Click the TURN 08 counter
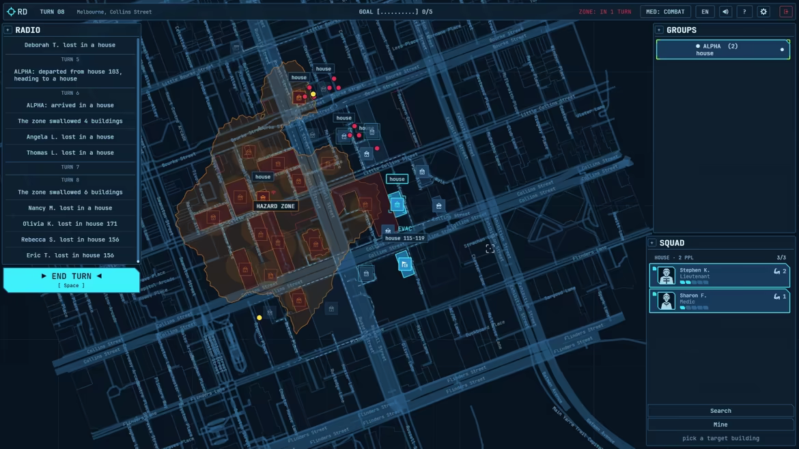This screenshot has width=799, height=449. click(52, 12)
